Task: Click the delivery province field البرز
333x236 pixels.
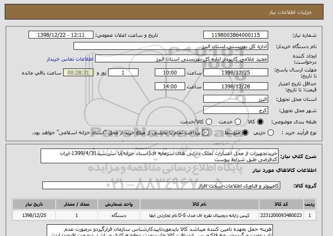Action: click(x=236, y=99)
